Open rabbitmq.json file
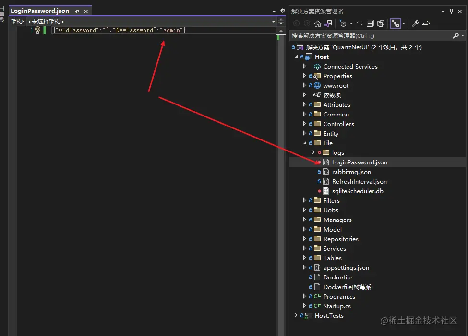The height and width of the screenshot is (336, 468). [351, 172]
